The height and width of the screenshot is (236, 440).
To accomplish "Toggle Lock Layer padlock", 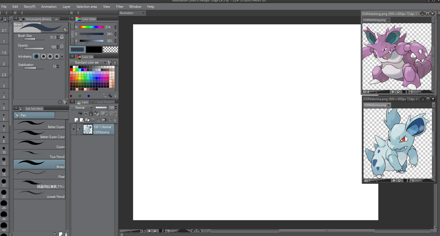I will coord(91,113).
